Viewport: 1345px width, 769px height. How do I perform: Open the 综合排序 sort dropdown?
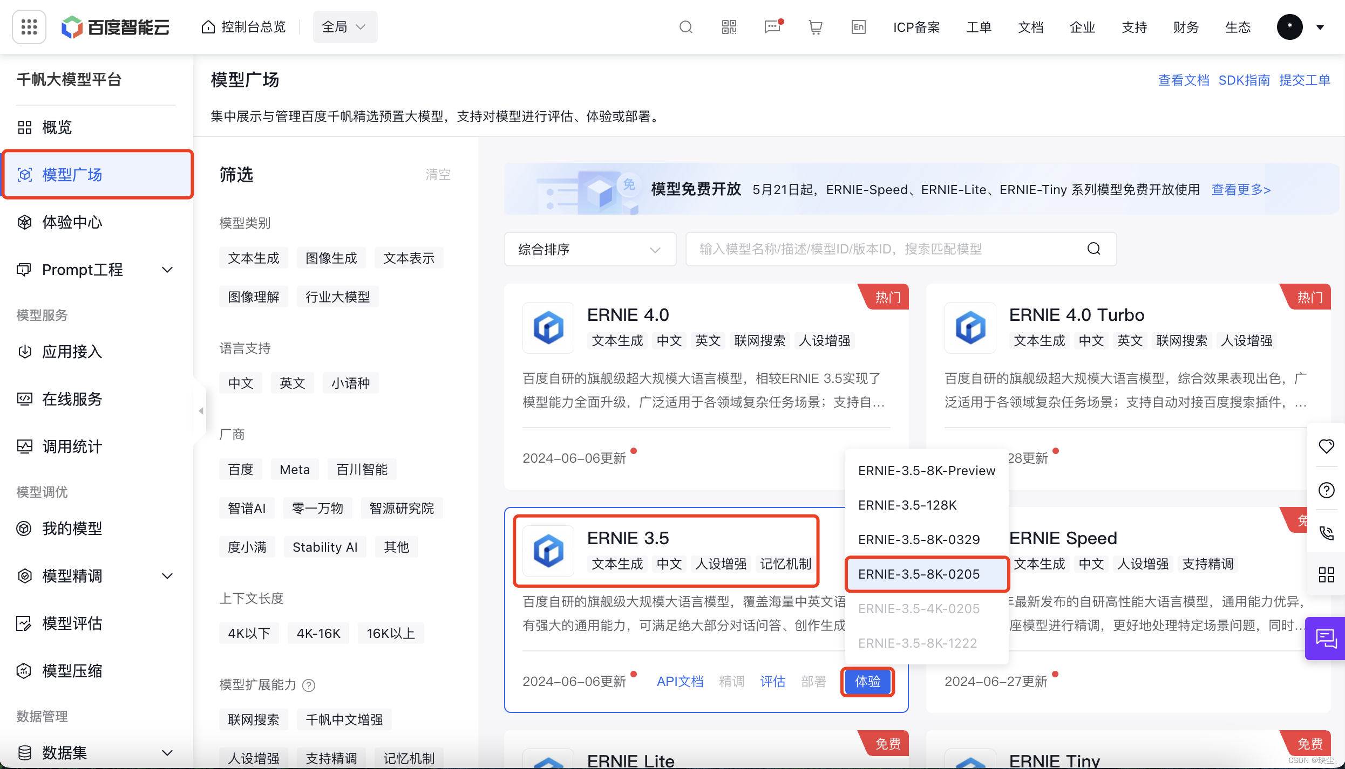(x=589, y=249)
